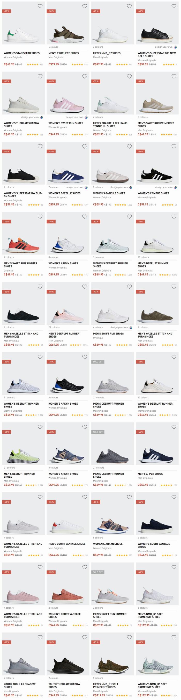
Task: Heart the Women's Campus Shoes product
Action: (x=174, y=147)
